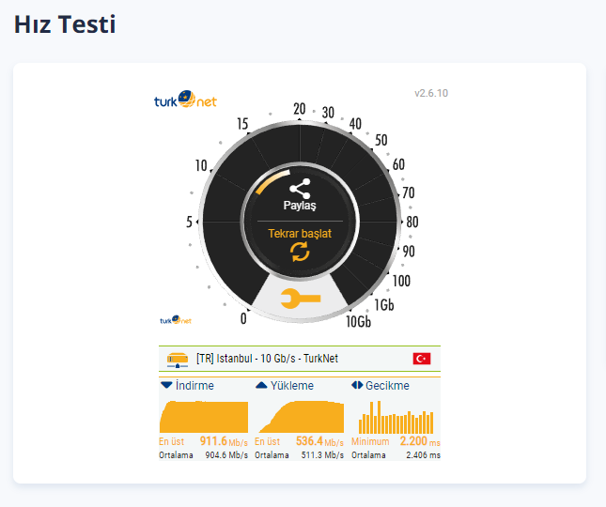Screen dimensions: 606x507
Task: Restart the test with the Tekrar başlat refresh icon
Action: point(300,252)
